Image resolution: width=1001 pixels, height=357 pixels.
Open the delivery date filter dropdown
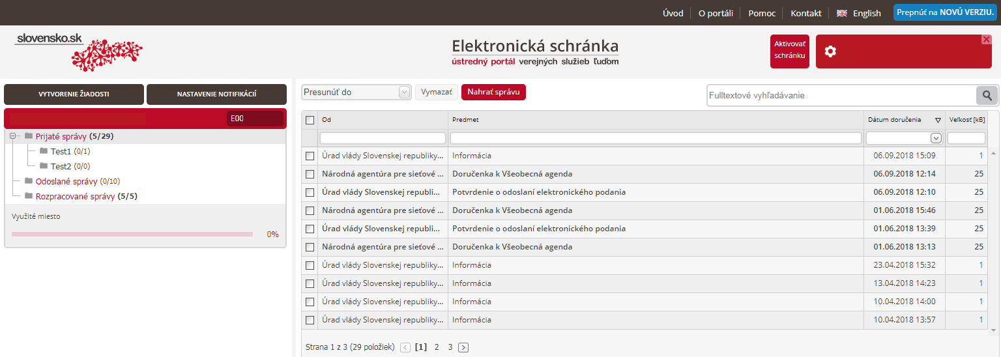coord(936,138)
